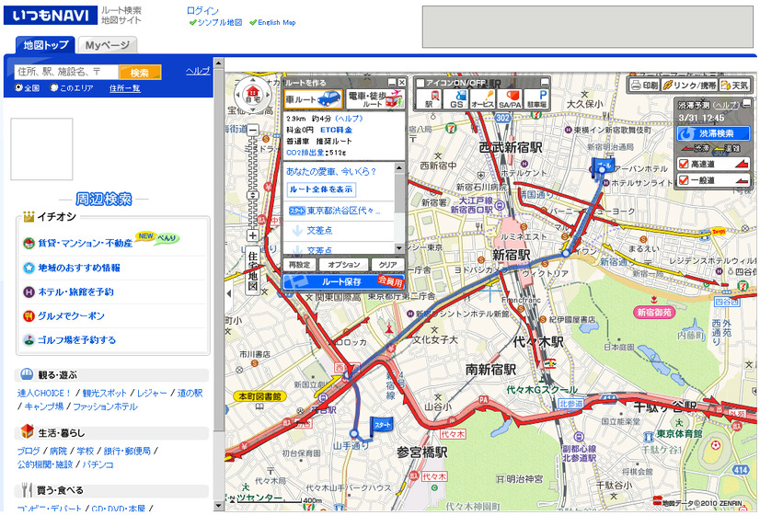
Task: Run traffic search (渋滞検索) button
Action: point(713,133)
